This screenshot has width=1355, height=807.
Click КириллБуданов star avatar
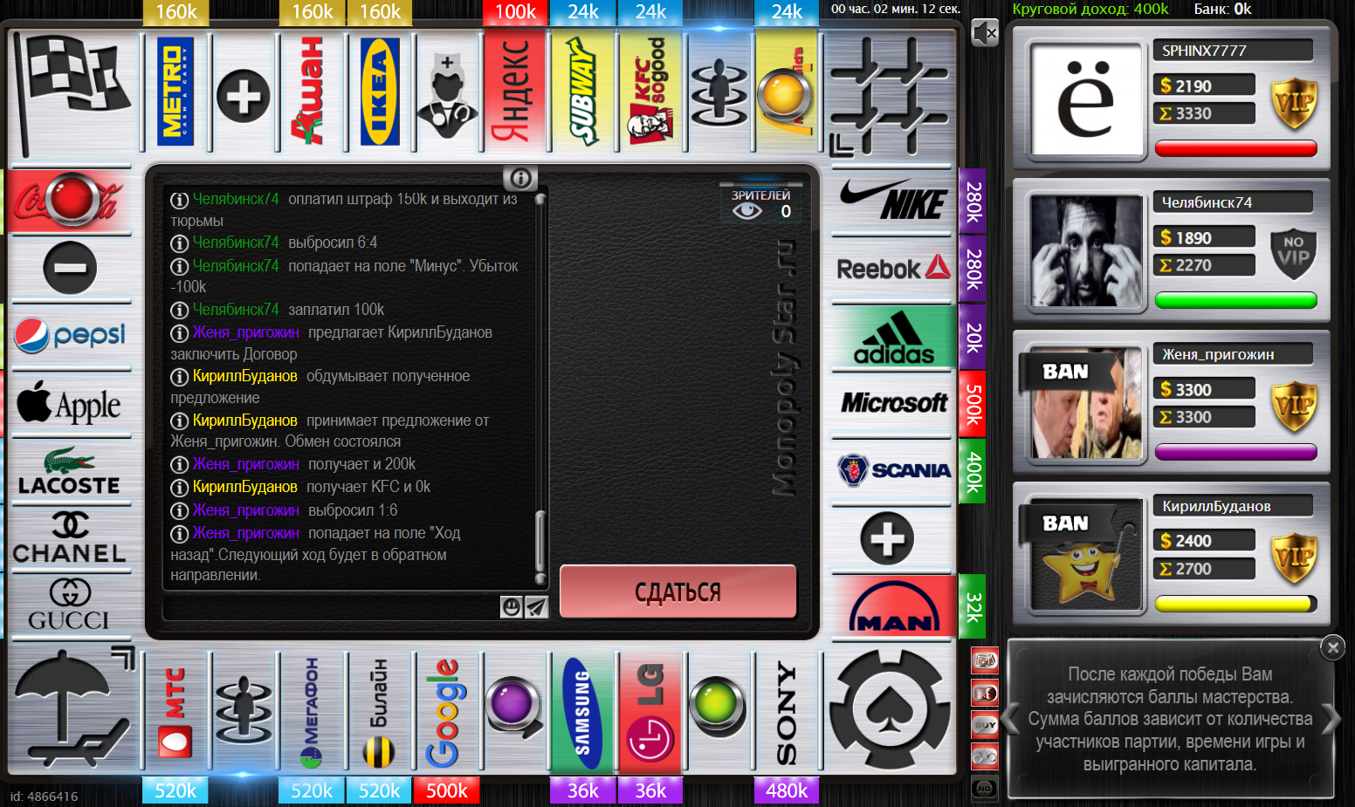[1086, 555]
